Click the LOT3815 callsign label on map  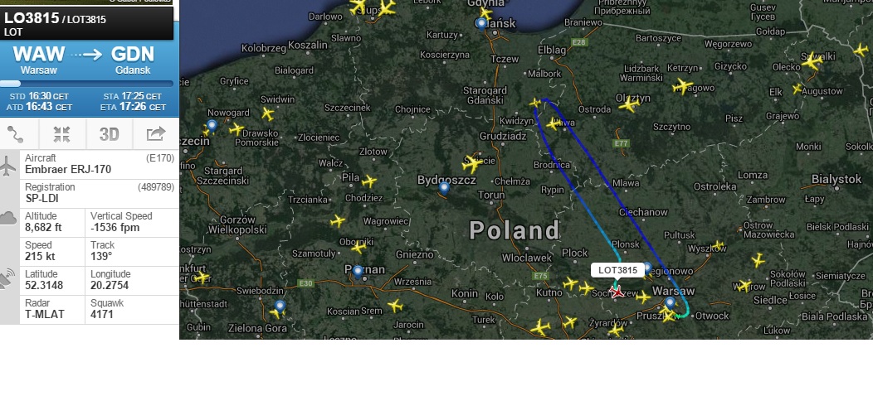tap(617, 270)
